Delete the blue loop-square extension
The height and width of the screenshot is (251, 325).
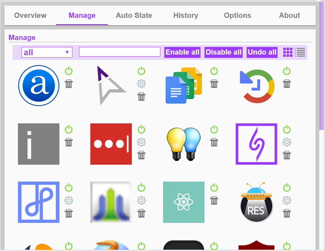click(69, 213)
